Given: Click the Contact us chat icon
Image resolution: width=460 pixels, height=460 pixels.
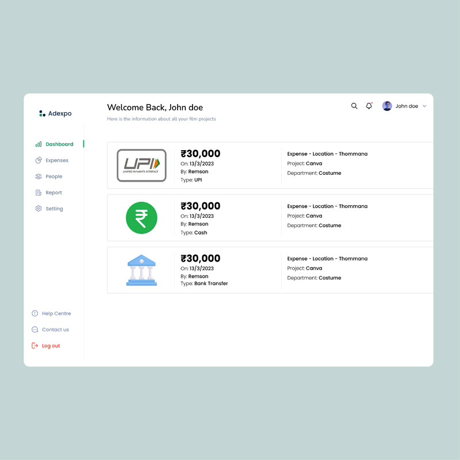Looking at the screenshot, I should coord(35,329).
